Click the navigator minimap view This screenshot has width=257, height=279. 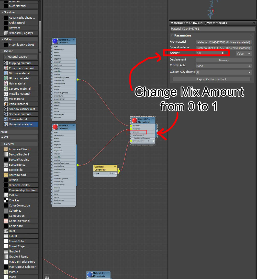[x=213, y=9]
